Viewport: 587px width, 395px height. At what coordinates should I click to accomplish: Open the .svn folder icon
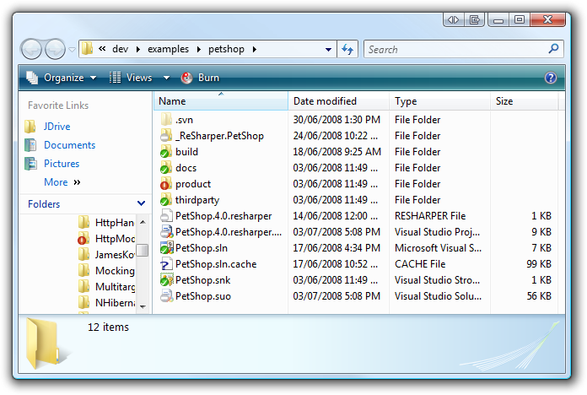pyautogui.click(x=167, y=120)
